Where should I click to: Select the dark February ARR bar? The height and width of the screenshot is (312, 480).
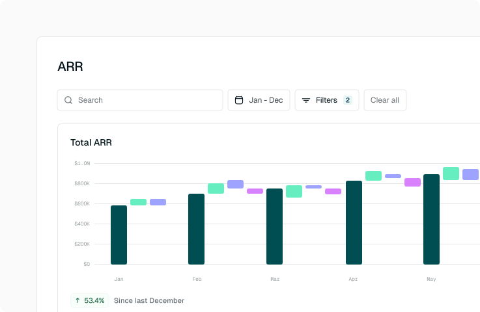pyautogui.click(x=196, y=229)
